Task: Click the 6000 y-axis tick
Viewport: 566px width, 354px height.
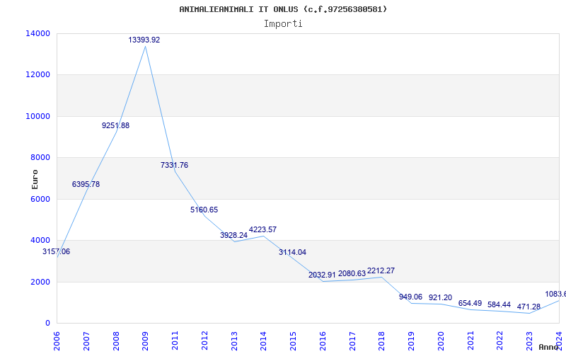Action: 40,199
